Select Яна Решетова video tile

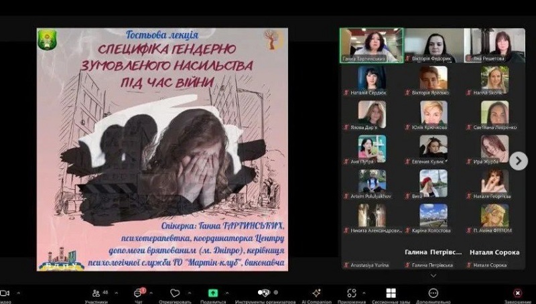(x=494, y=46)
